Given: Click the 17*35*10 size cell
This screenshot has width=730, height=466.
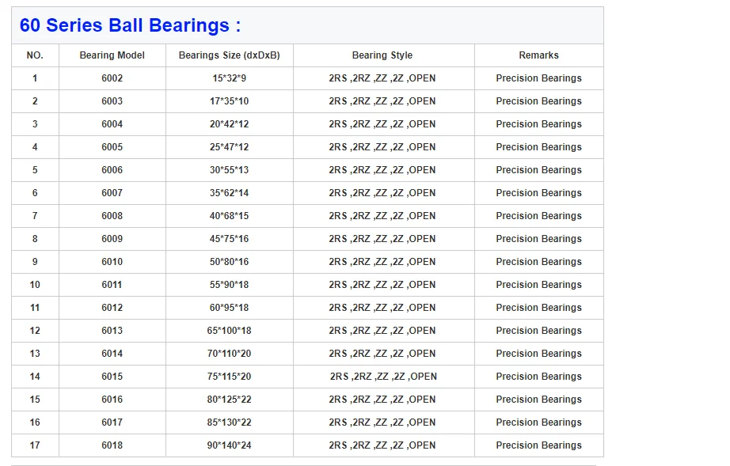Looking at the screenshot, I should click(230, 101).
